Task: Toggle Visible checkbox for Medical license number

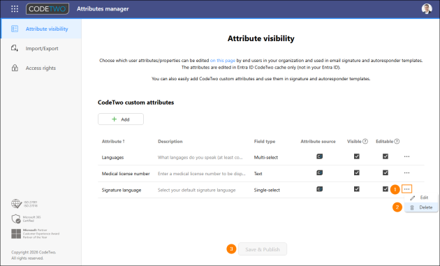Action: [357, 173]
